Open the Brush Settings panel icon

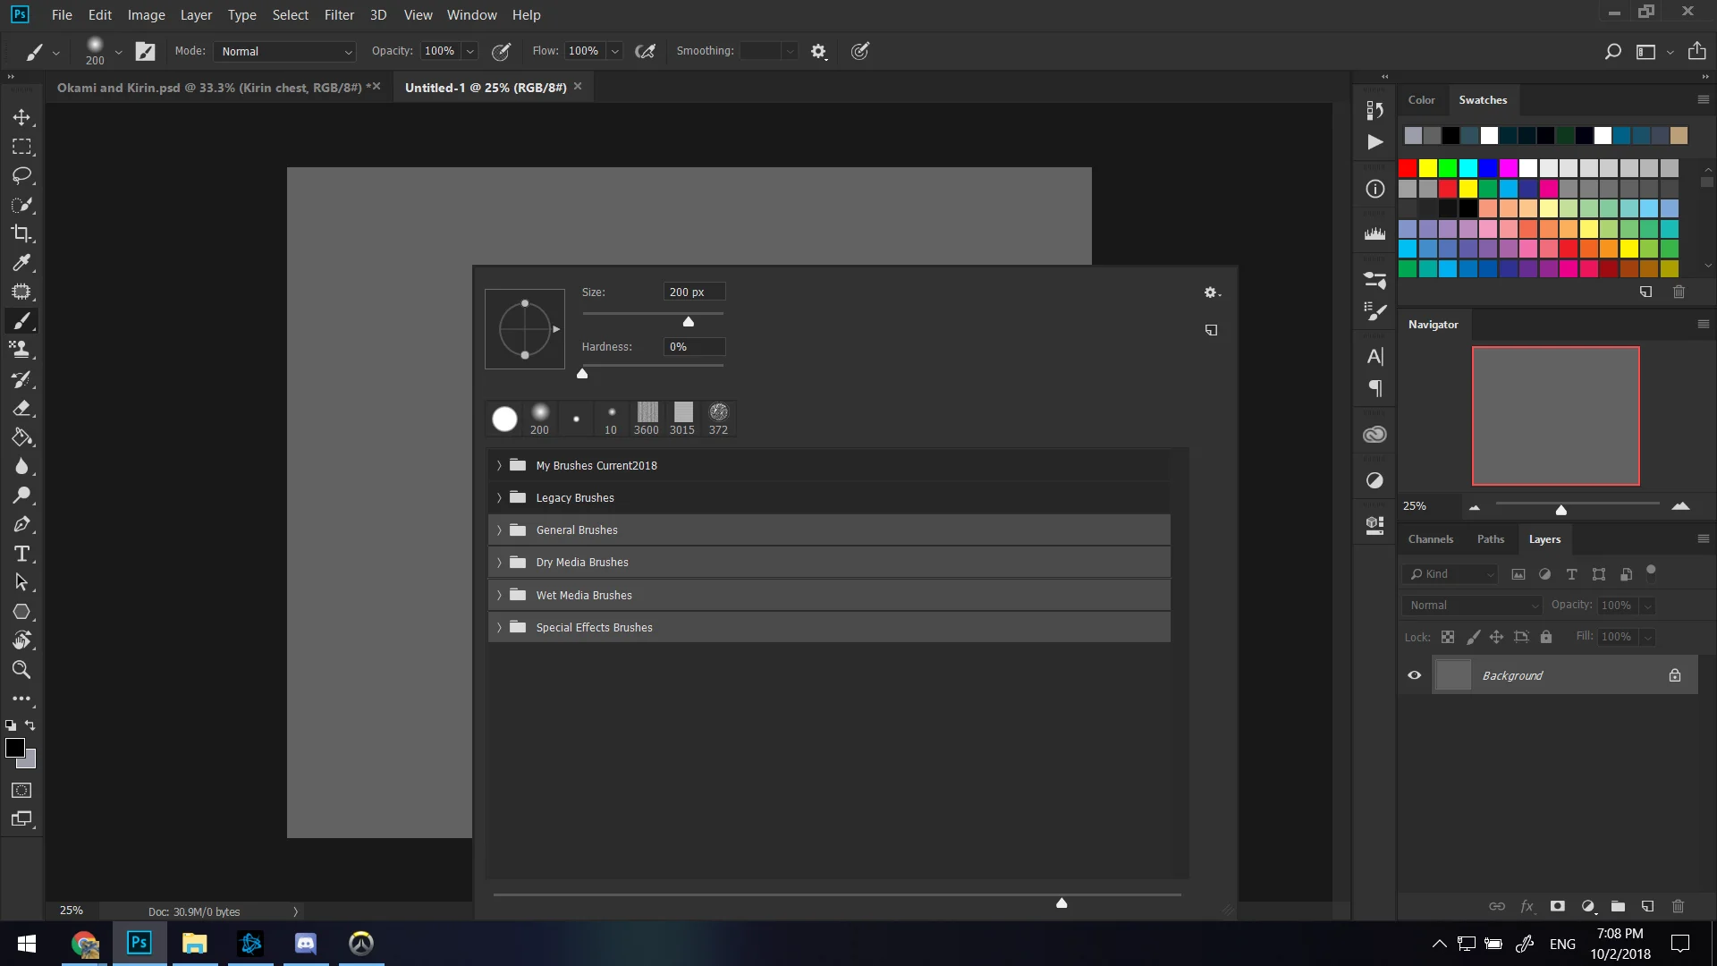[x=1374, y=310]
